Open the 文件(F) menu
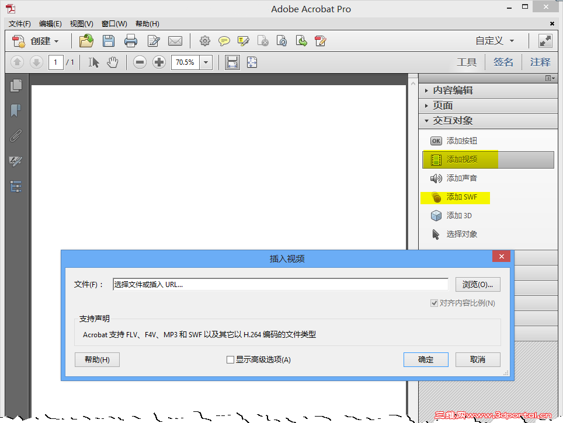The image size is (563, 423). (x=20, y=24)
